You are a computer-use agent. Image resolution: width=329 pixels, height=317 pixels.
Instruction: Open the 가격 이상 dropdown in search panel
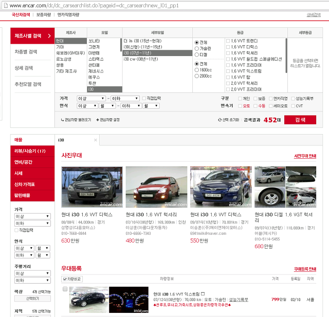pyautogui.click(x=91, y=99)
